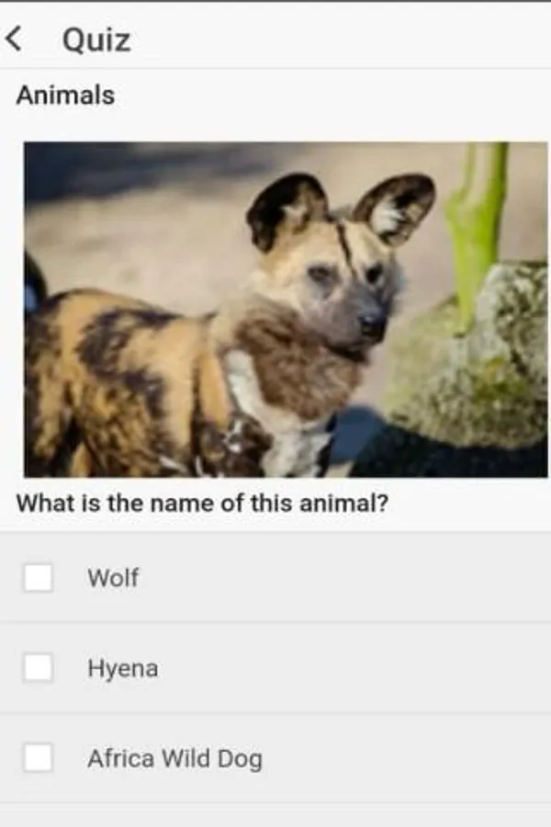Click the animal's dark rounded ear
Screen dimensions: 551x827
click(x=286, y=210)
